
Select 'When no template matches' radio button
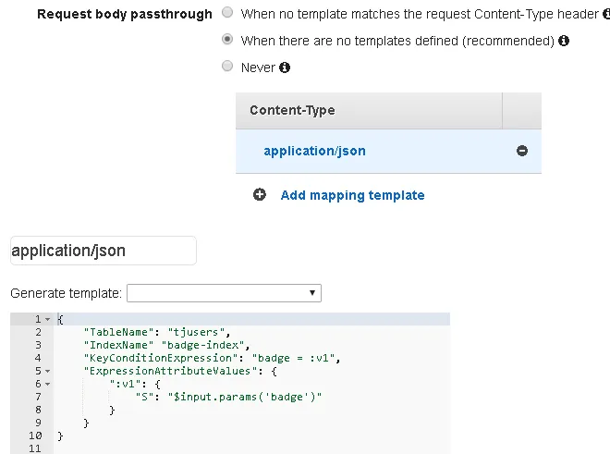coord(227,14)
